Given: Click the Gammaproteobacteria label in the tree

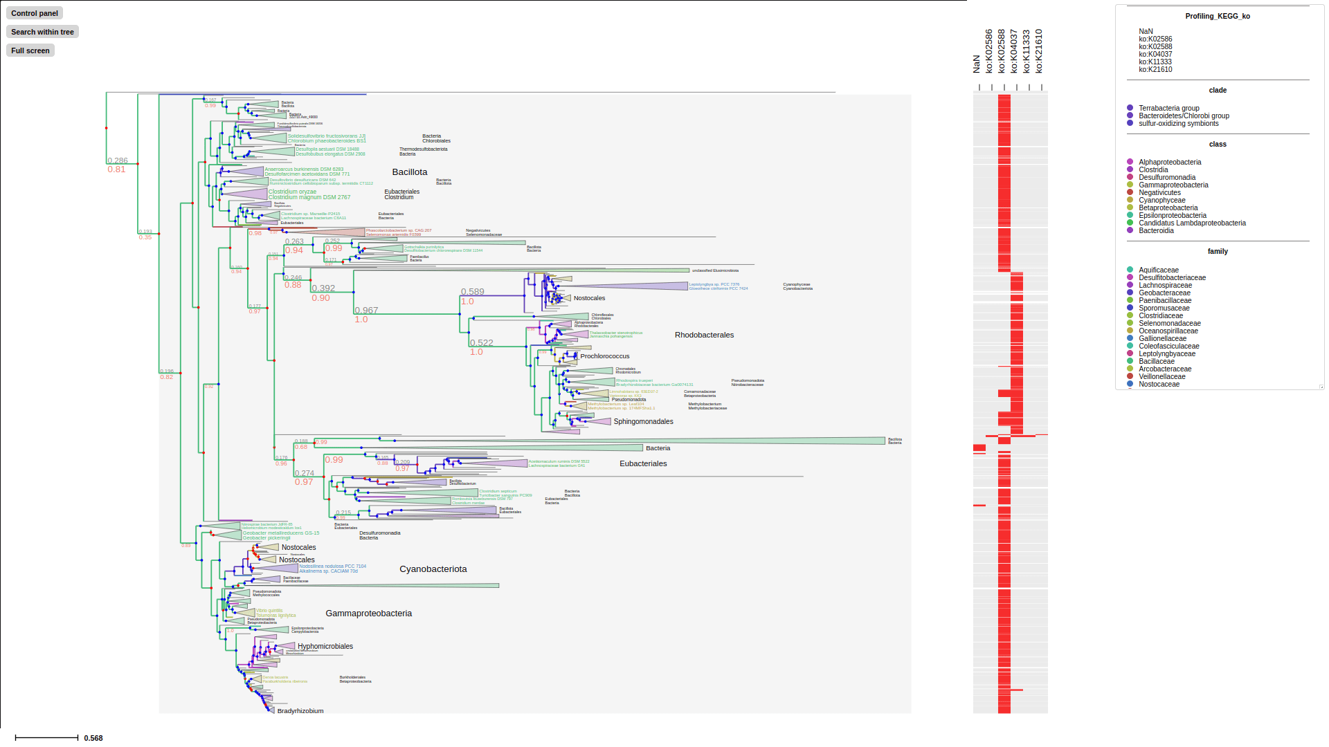Looking at the screenshot, I should [369, 614].
